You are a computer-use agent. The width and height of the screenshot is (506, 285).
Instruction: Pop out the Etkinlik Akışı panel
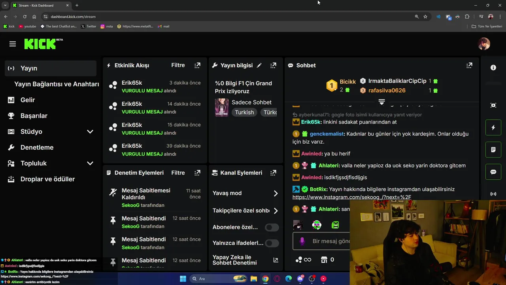[x=197, y=65]
